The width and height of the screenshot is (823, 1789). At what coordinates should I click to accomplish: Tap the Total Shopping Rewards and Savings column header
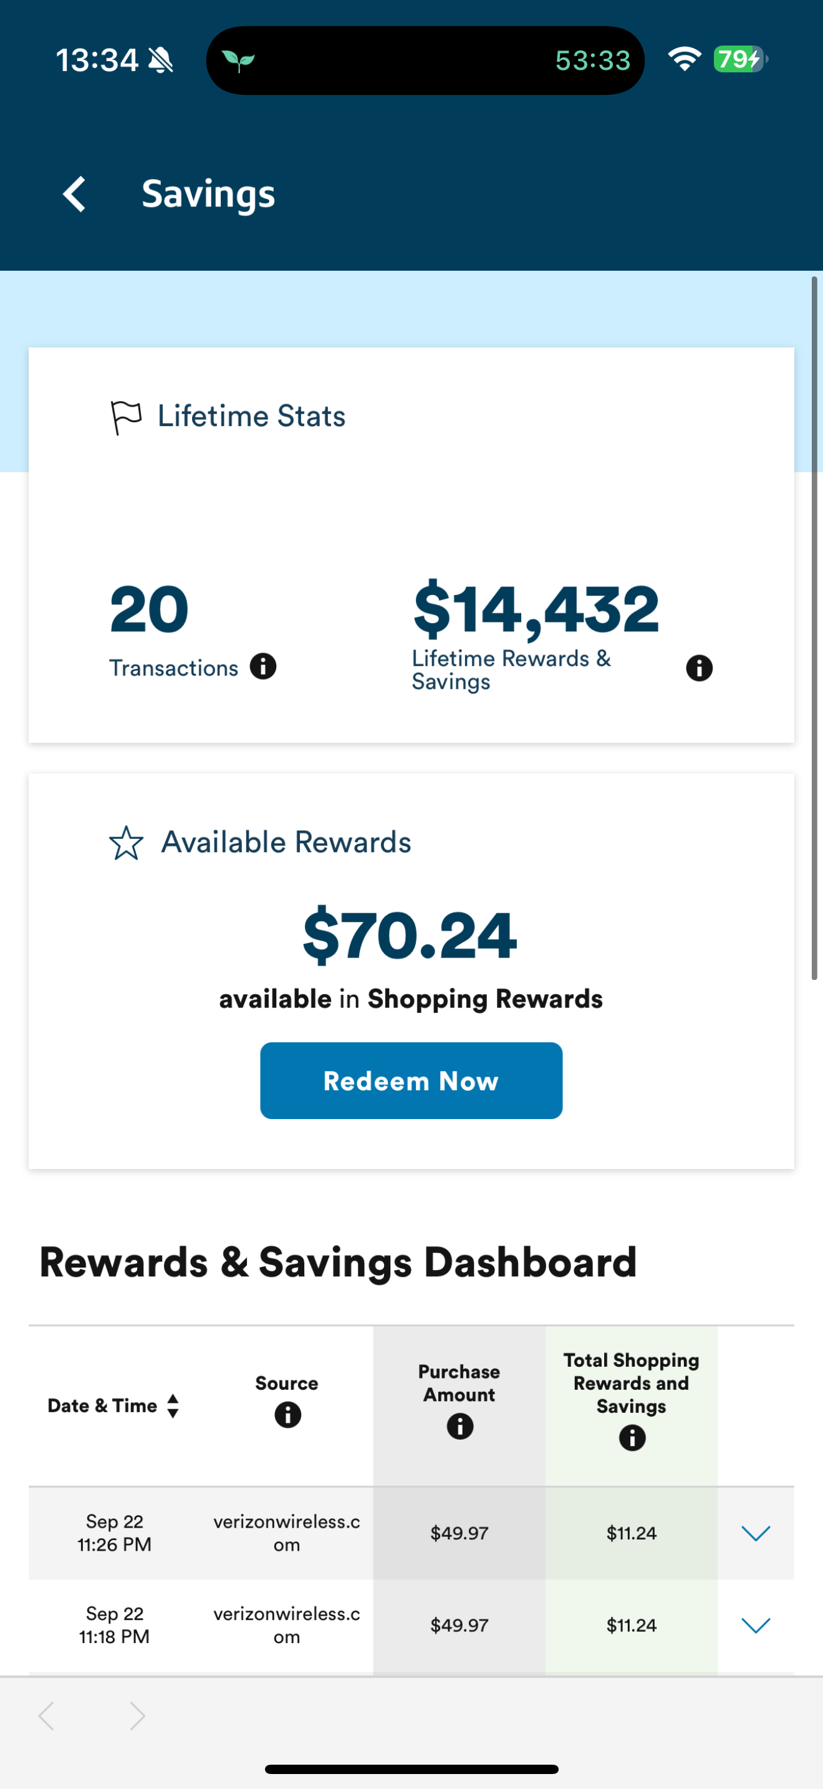pos(631,1383)
